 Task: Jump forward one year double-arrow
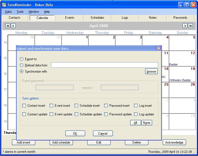(x=190, y=26)
